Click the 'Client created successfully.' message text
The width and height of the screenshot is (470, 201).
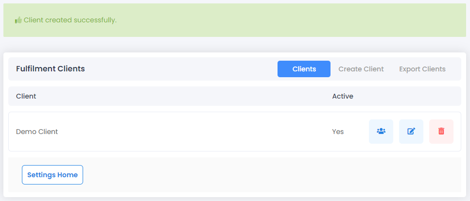tap(70, 20)
